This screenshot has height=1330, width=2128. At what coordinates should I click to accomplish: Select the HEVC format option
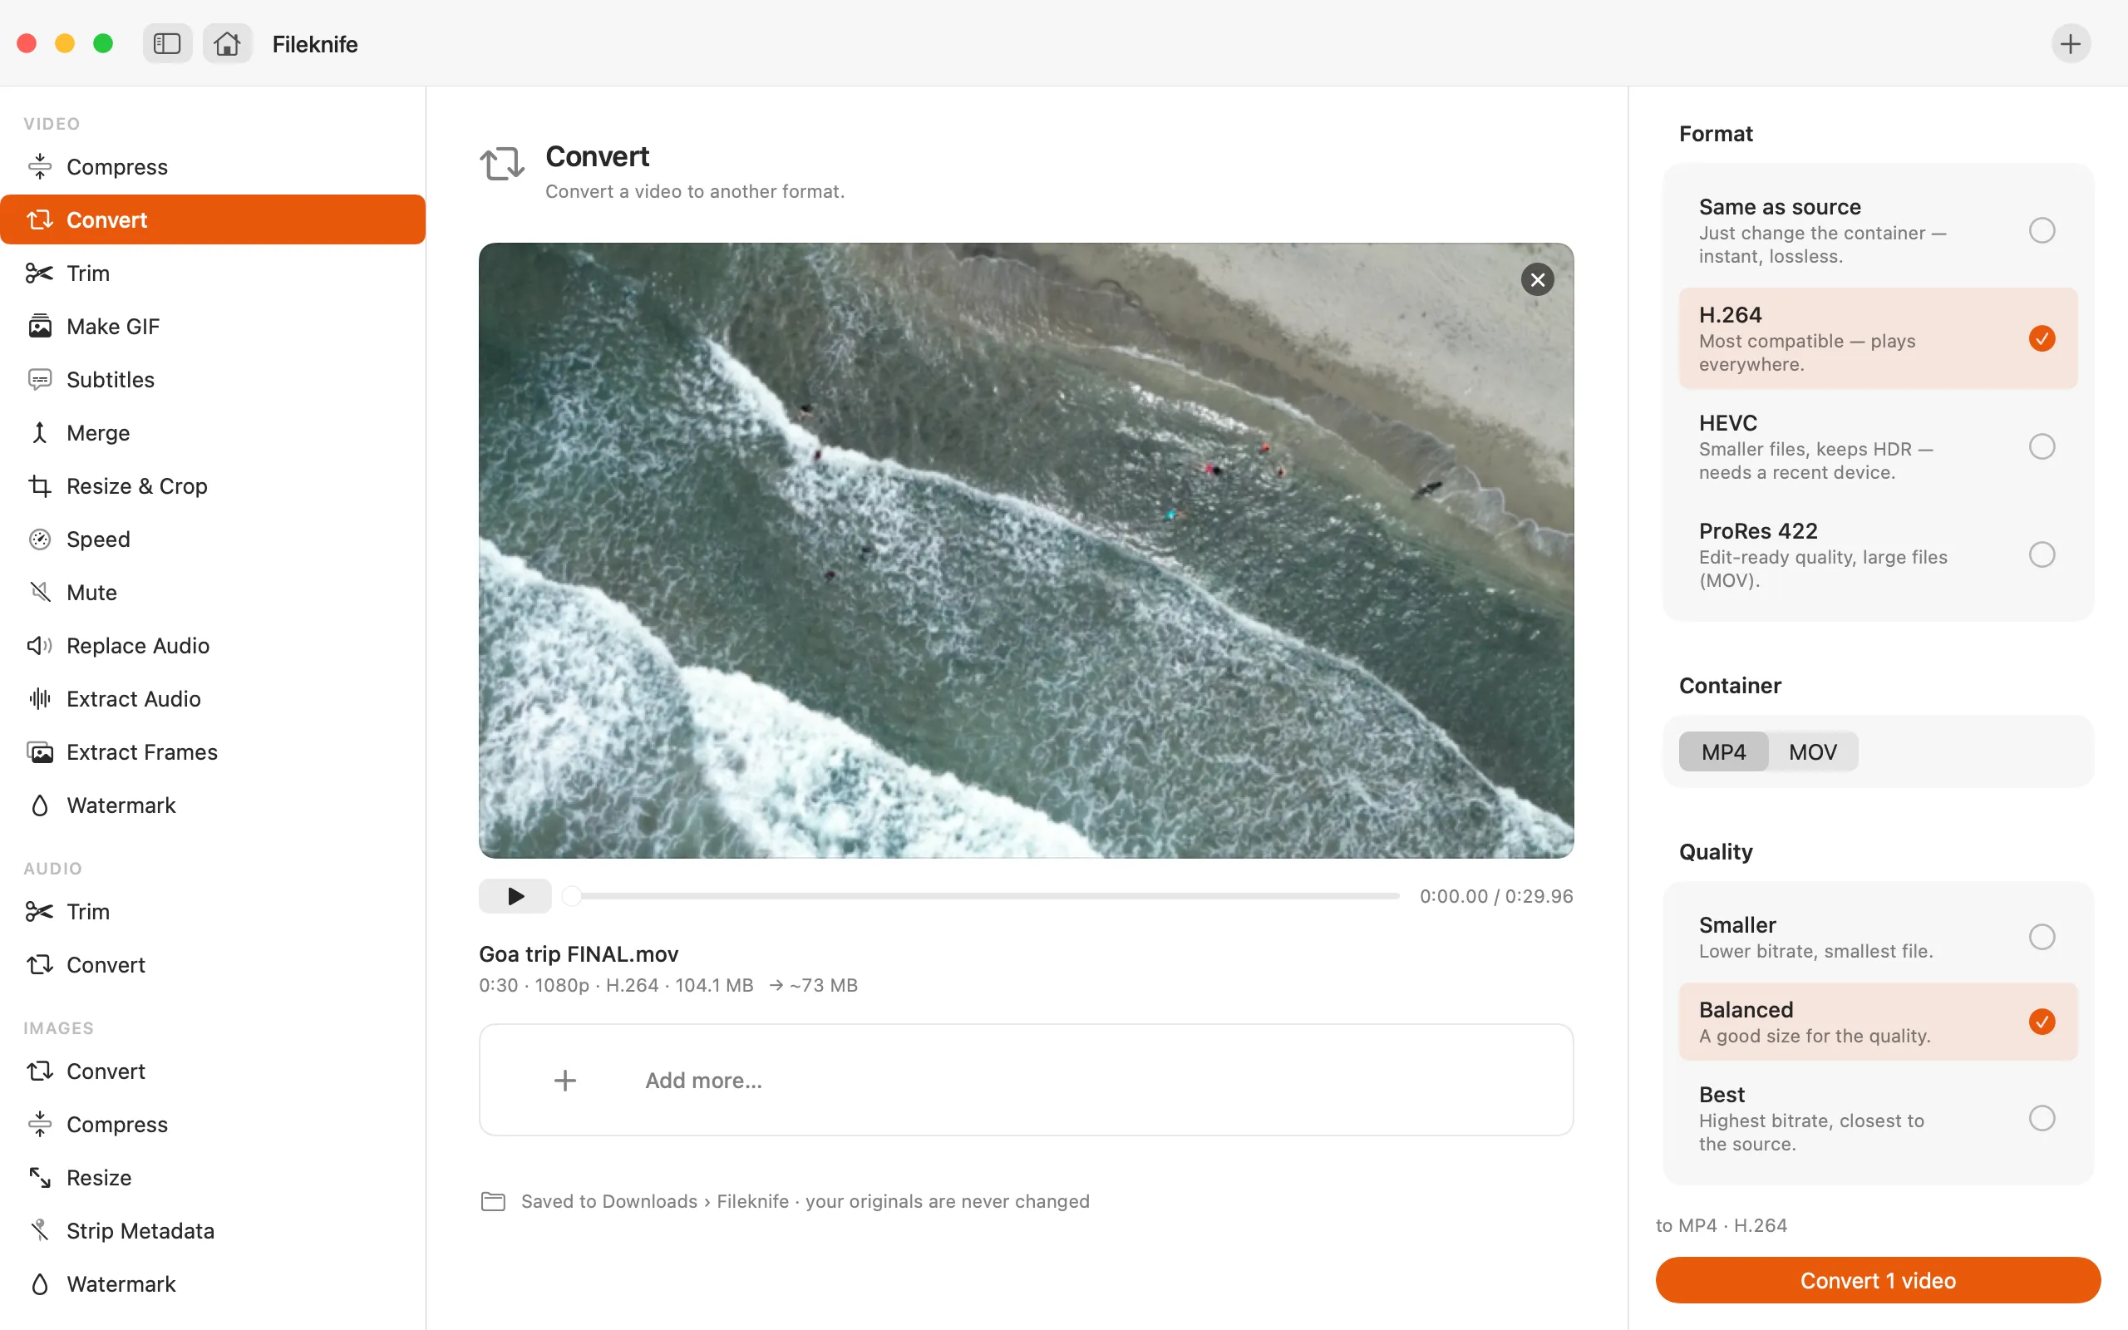(x=1878, y=447)
